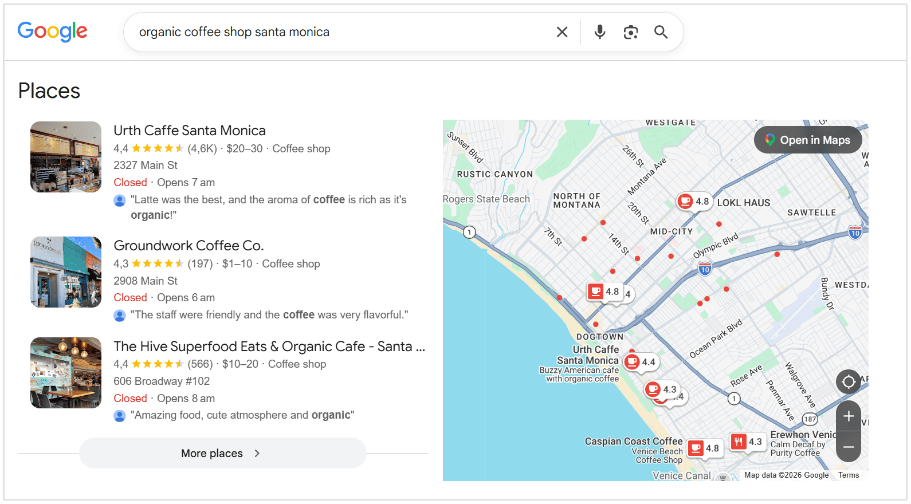Click The Hive's "Opens 8 am" hours
911x504 pixels.
pyautogui.click(x=186, y=399)
